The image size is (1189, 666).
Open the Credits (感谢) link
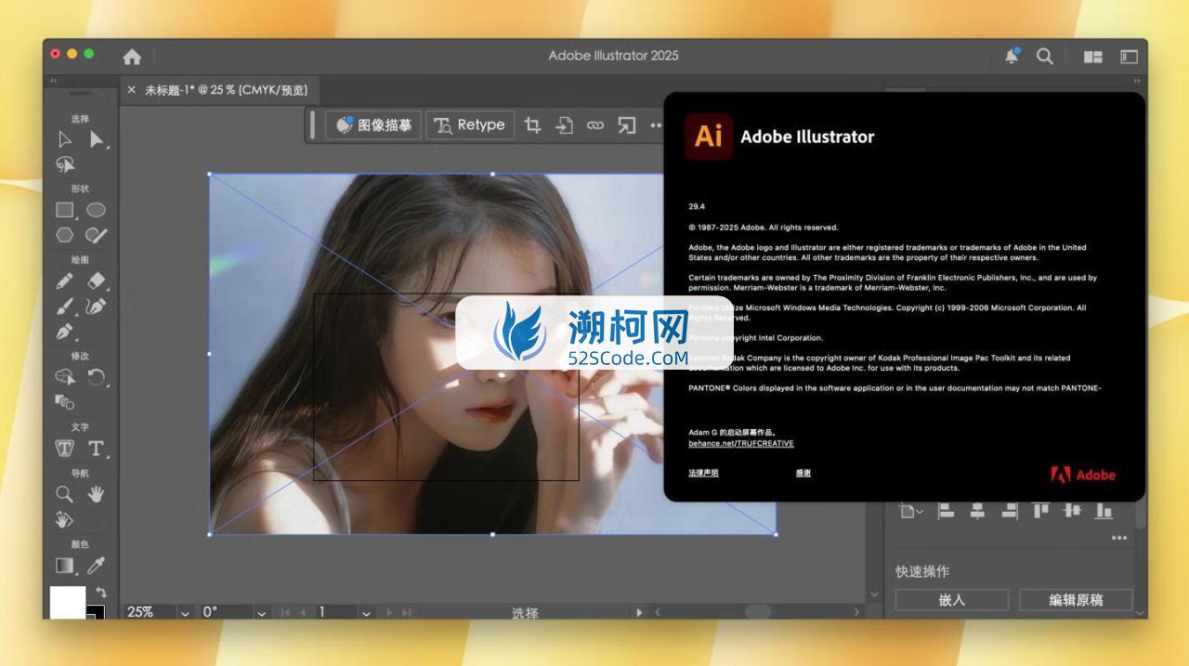(804, 473)
